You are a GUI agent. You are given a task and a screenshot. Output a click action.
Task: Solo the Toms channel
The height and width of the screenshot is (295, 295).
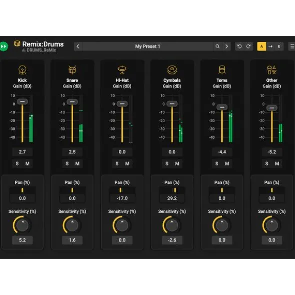217,164
